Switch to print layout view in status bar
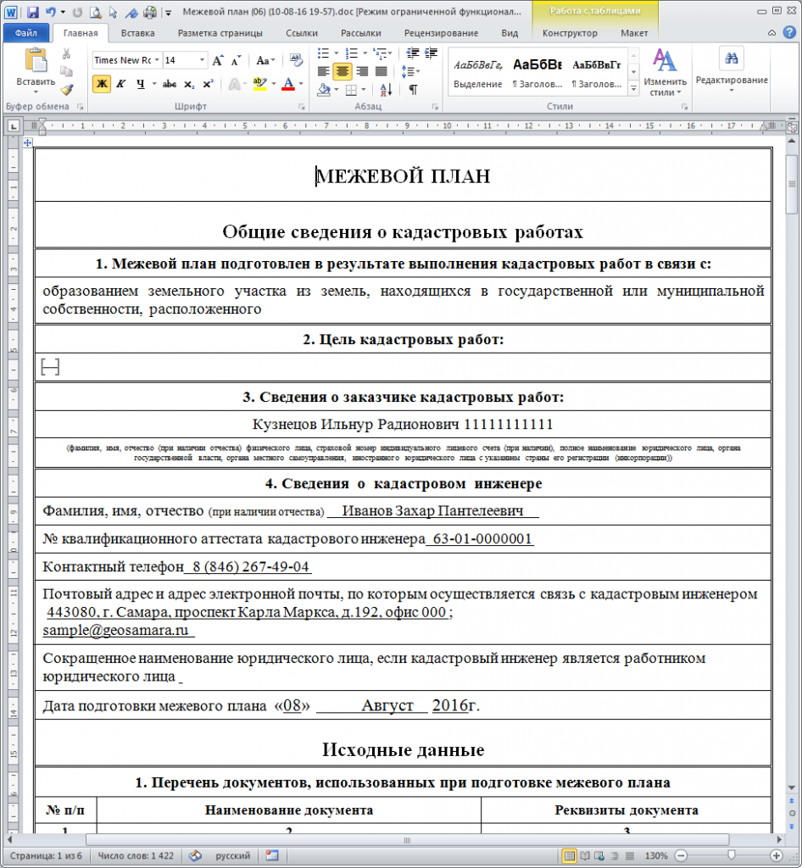Viewport: 802px width, 868px height. pos(569,856)
